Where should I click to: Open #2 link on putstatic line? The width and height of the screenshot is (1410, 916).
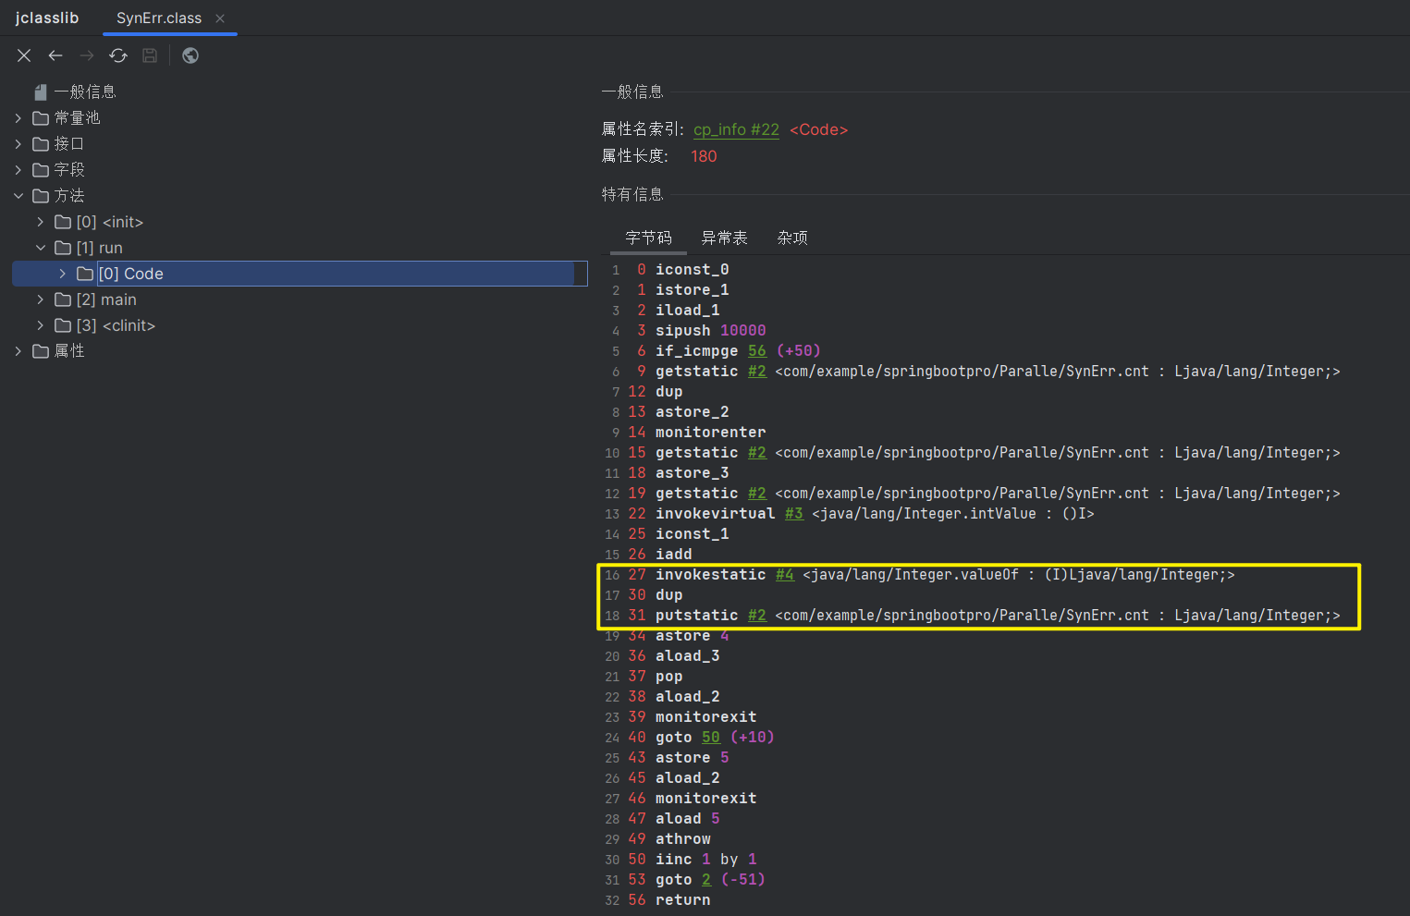(756, 615)
